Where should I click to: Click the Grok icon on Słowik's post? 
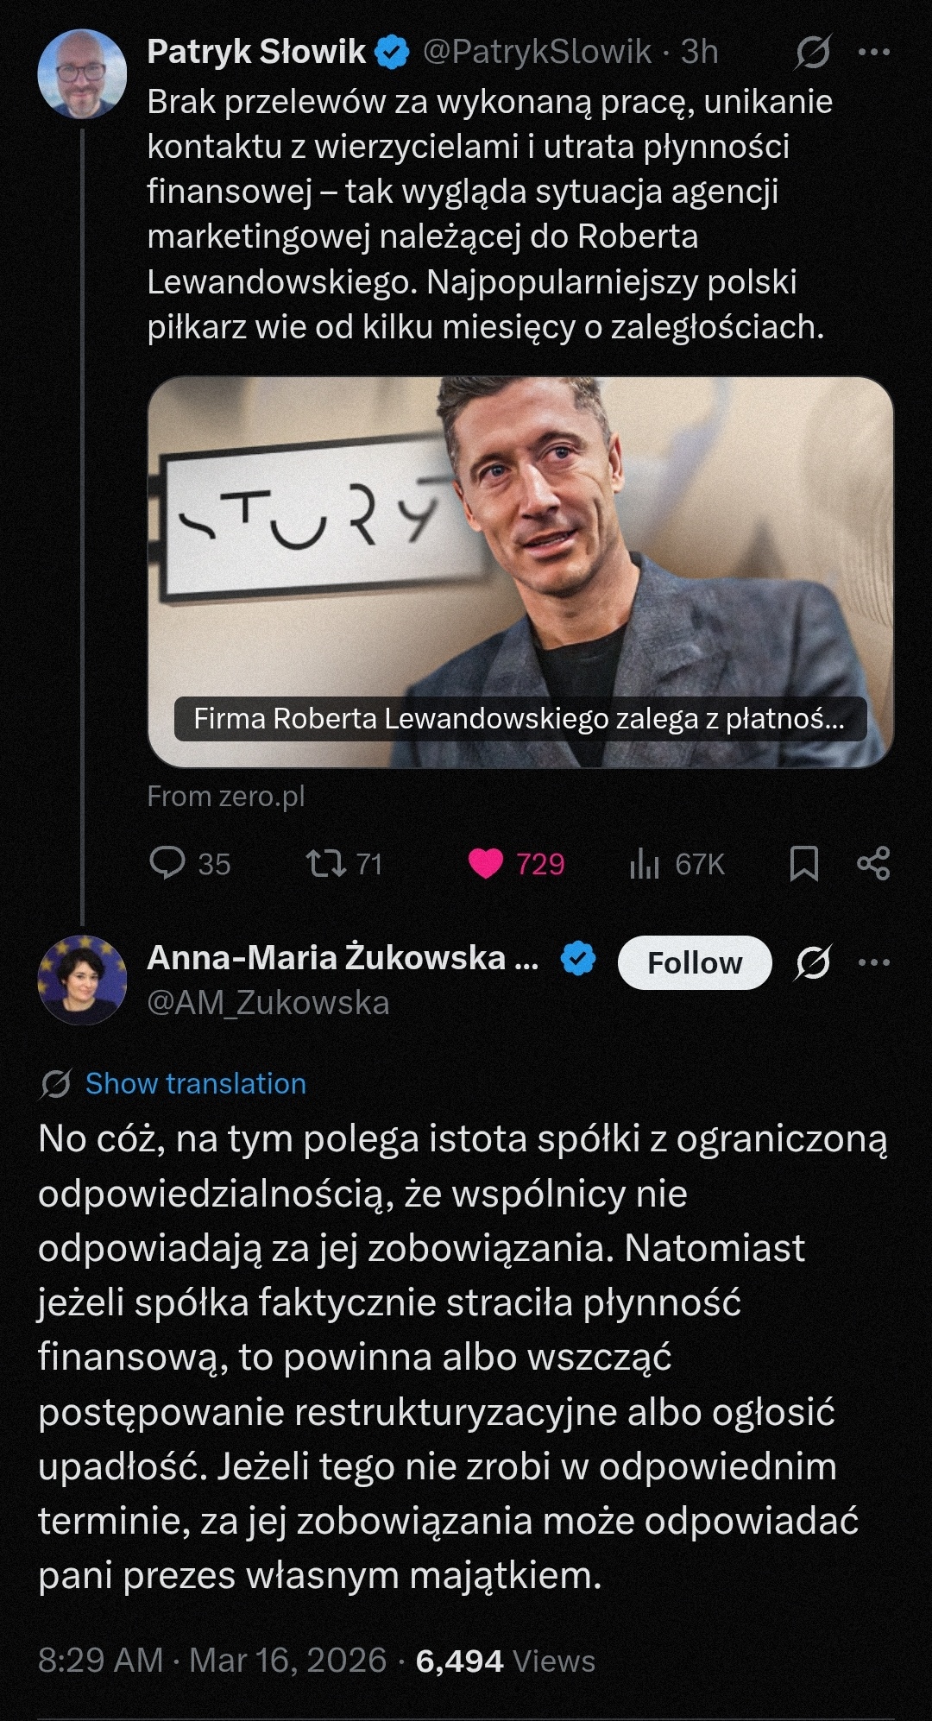[x=813, y=52]
